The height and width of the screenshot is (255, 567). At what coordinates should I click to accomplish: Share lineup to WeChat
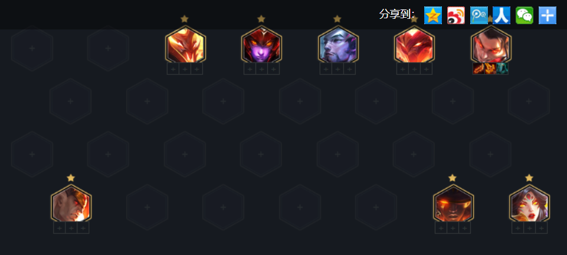coord(525,15)
